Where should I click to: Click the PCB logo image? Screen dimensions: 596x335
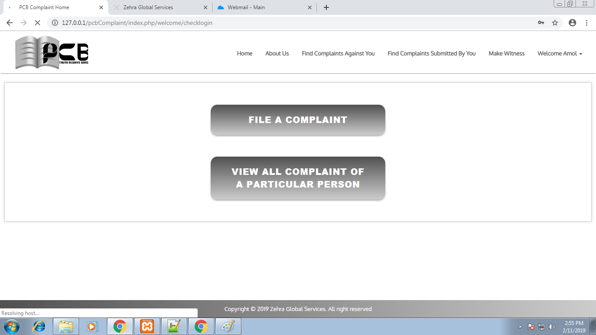click(x=52, y=53)
